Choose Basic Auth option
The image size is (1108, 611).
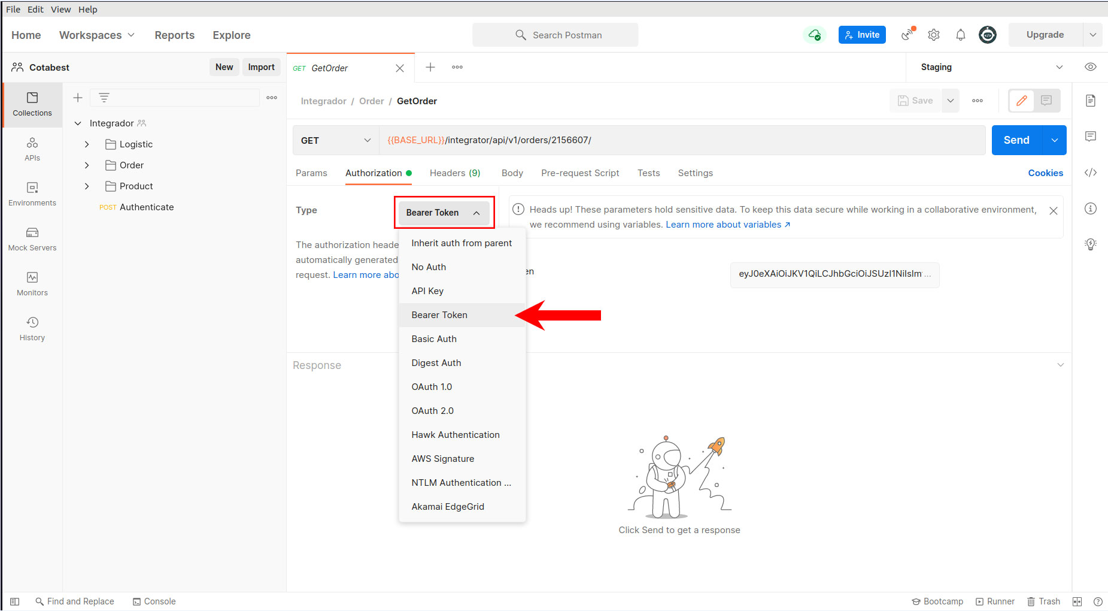tap(462, 339)
